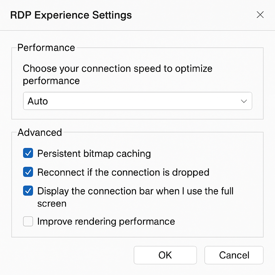Uncheck the Persistent bitmap caching checkbox
The width and height of the screenshot is (275, 275).
(28, 153)
